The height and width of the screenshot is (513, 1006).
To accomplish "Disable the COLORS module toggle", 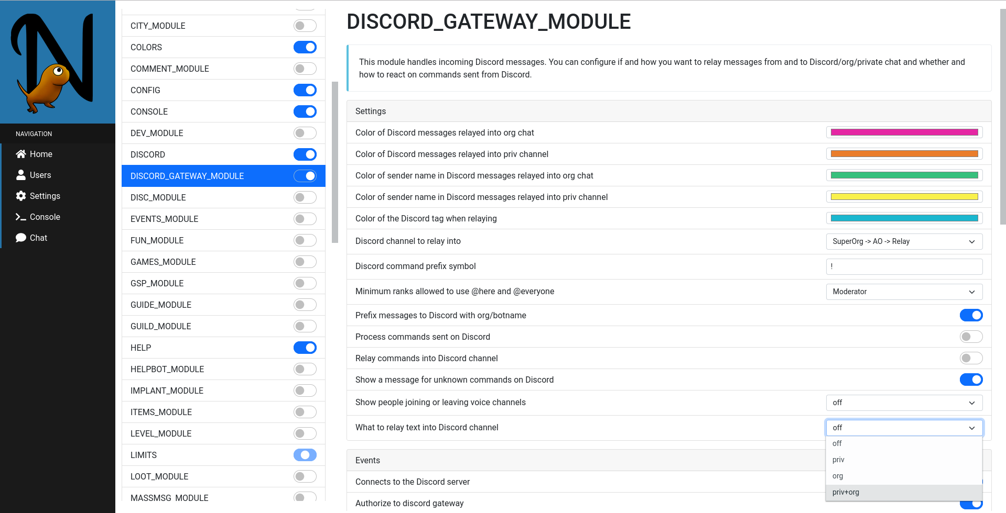I will point(305,47).
